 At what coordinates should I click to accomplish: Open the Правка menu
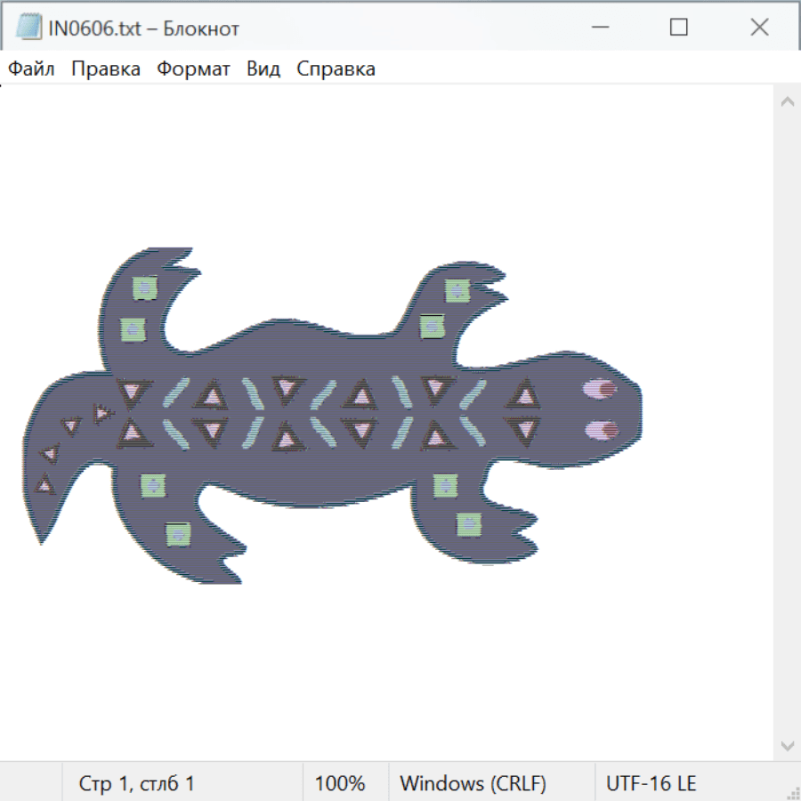(106, 69)
